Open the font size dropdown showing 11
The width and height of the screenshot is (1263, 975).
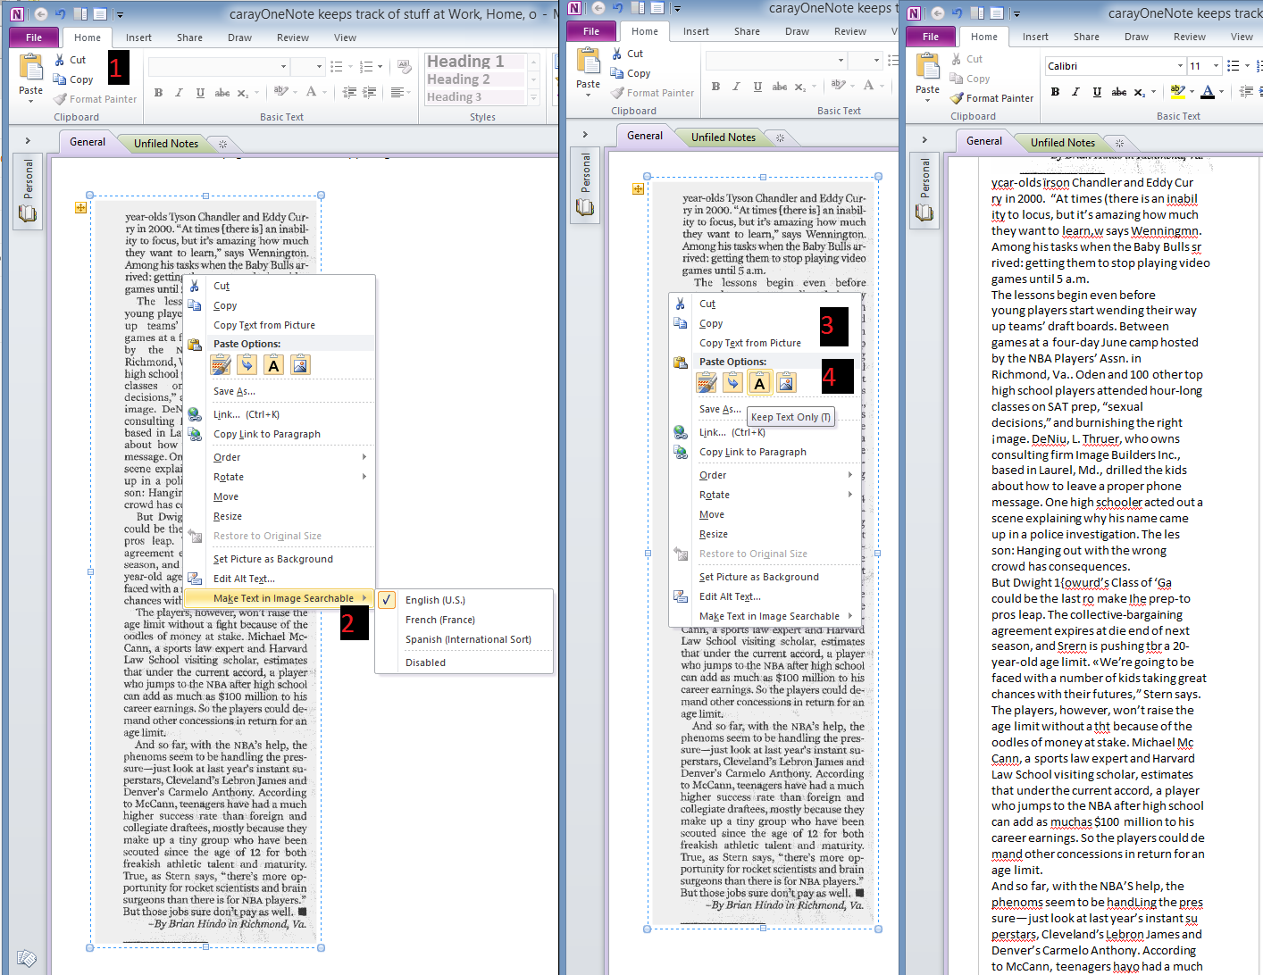[1214, 65]
